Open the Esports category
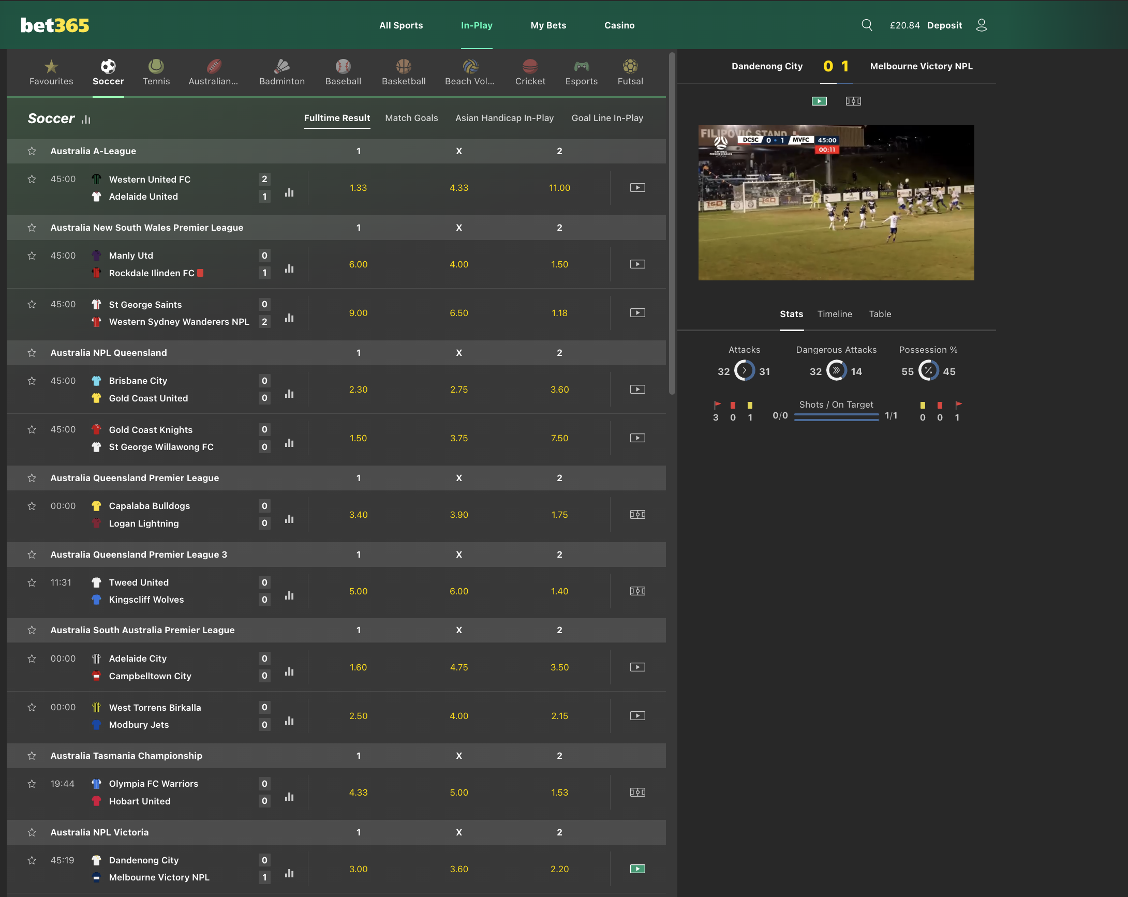Screen dimensions: 1128x897 click(x=581, y=72)
